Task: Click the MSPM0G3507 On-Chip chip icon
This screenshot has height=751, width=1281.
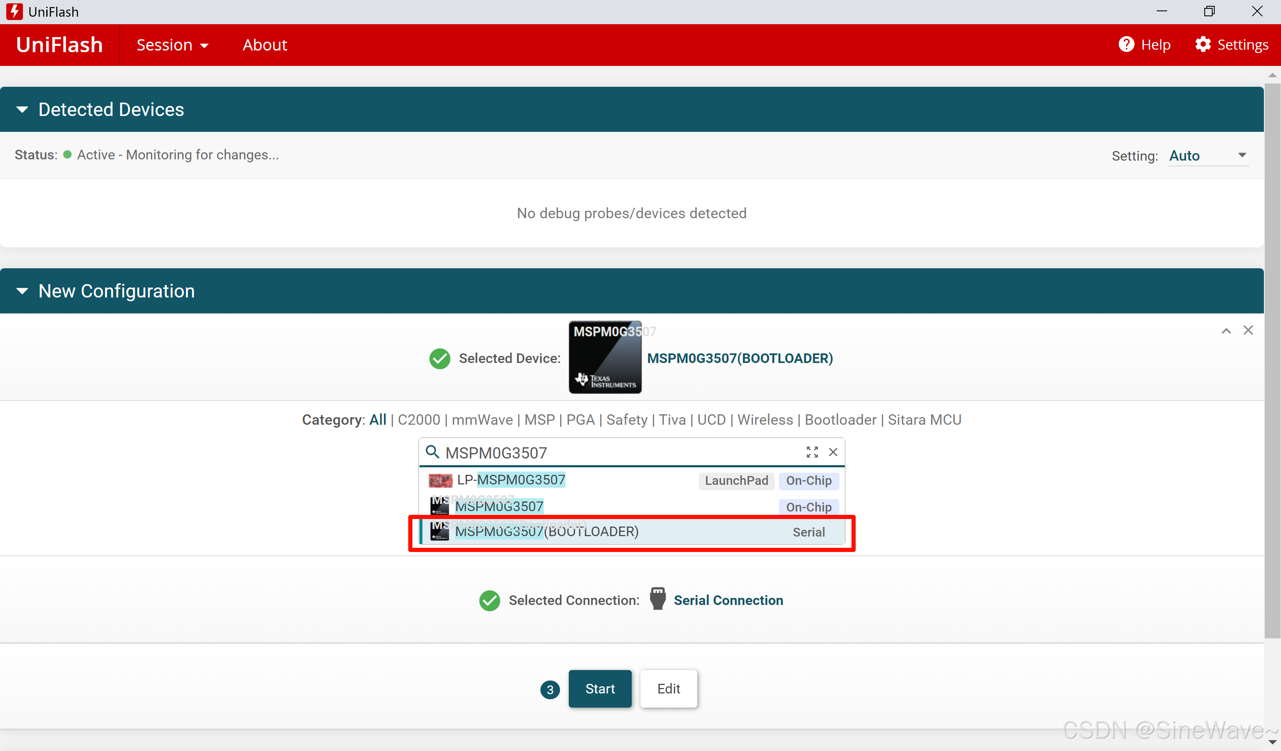Action: click(x=439, y=507)
